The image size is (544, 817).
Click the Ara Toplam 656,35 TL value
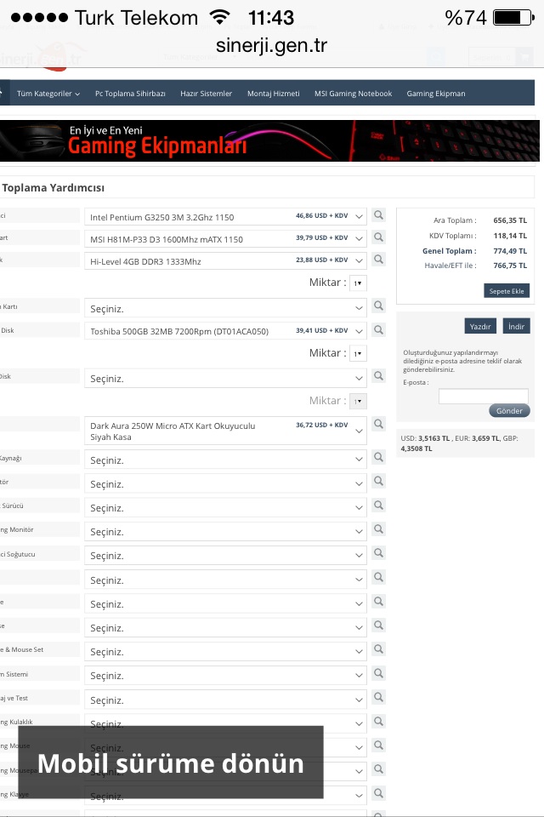(510, 220)
